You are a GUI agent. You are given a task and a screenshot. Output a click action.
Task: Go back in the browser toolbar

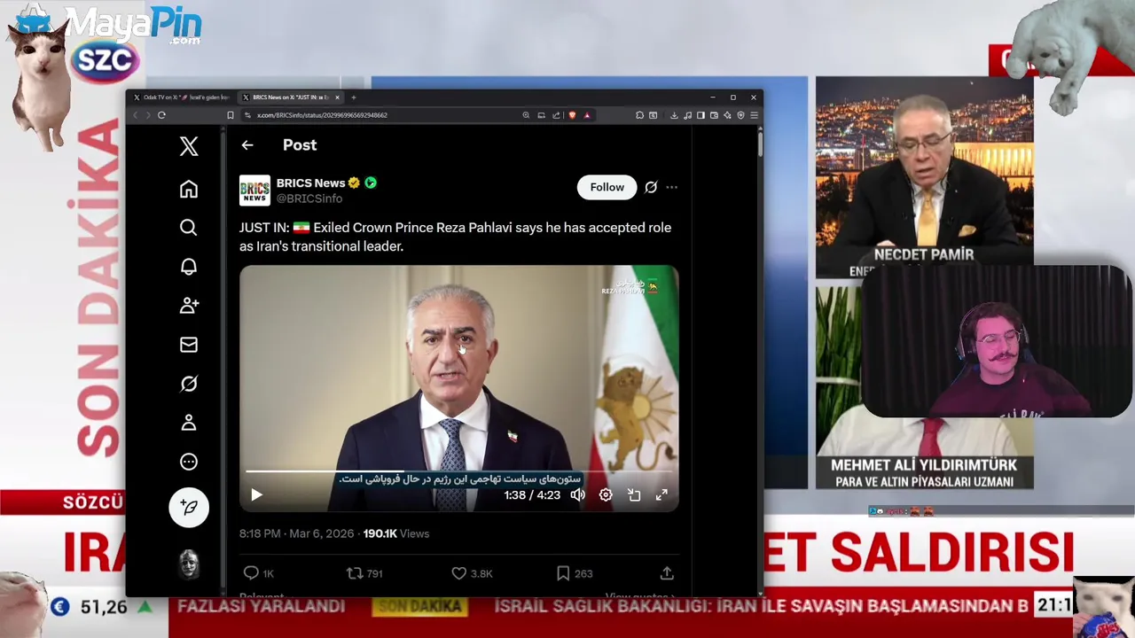coord(136,115)
